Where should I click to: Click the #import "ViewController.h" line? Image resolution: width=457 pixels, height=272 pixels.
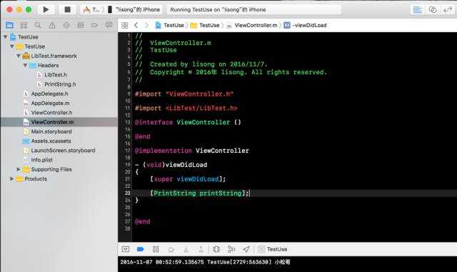click(x=184, y=94)
